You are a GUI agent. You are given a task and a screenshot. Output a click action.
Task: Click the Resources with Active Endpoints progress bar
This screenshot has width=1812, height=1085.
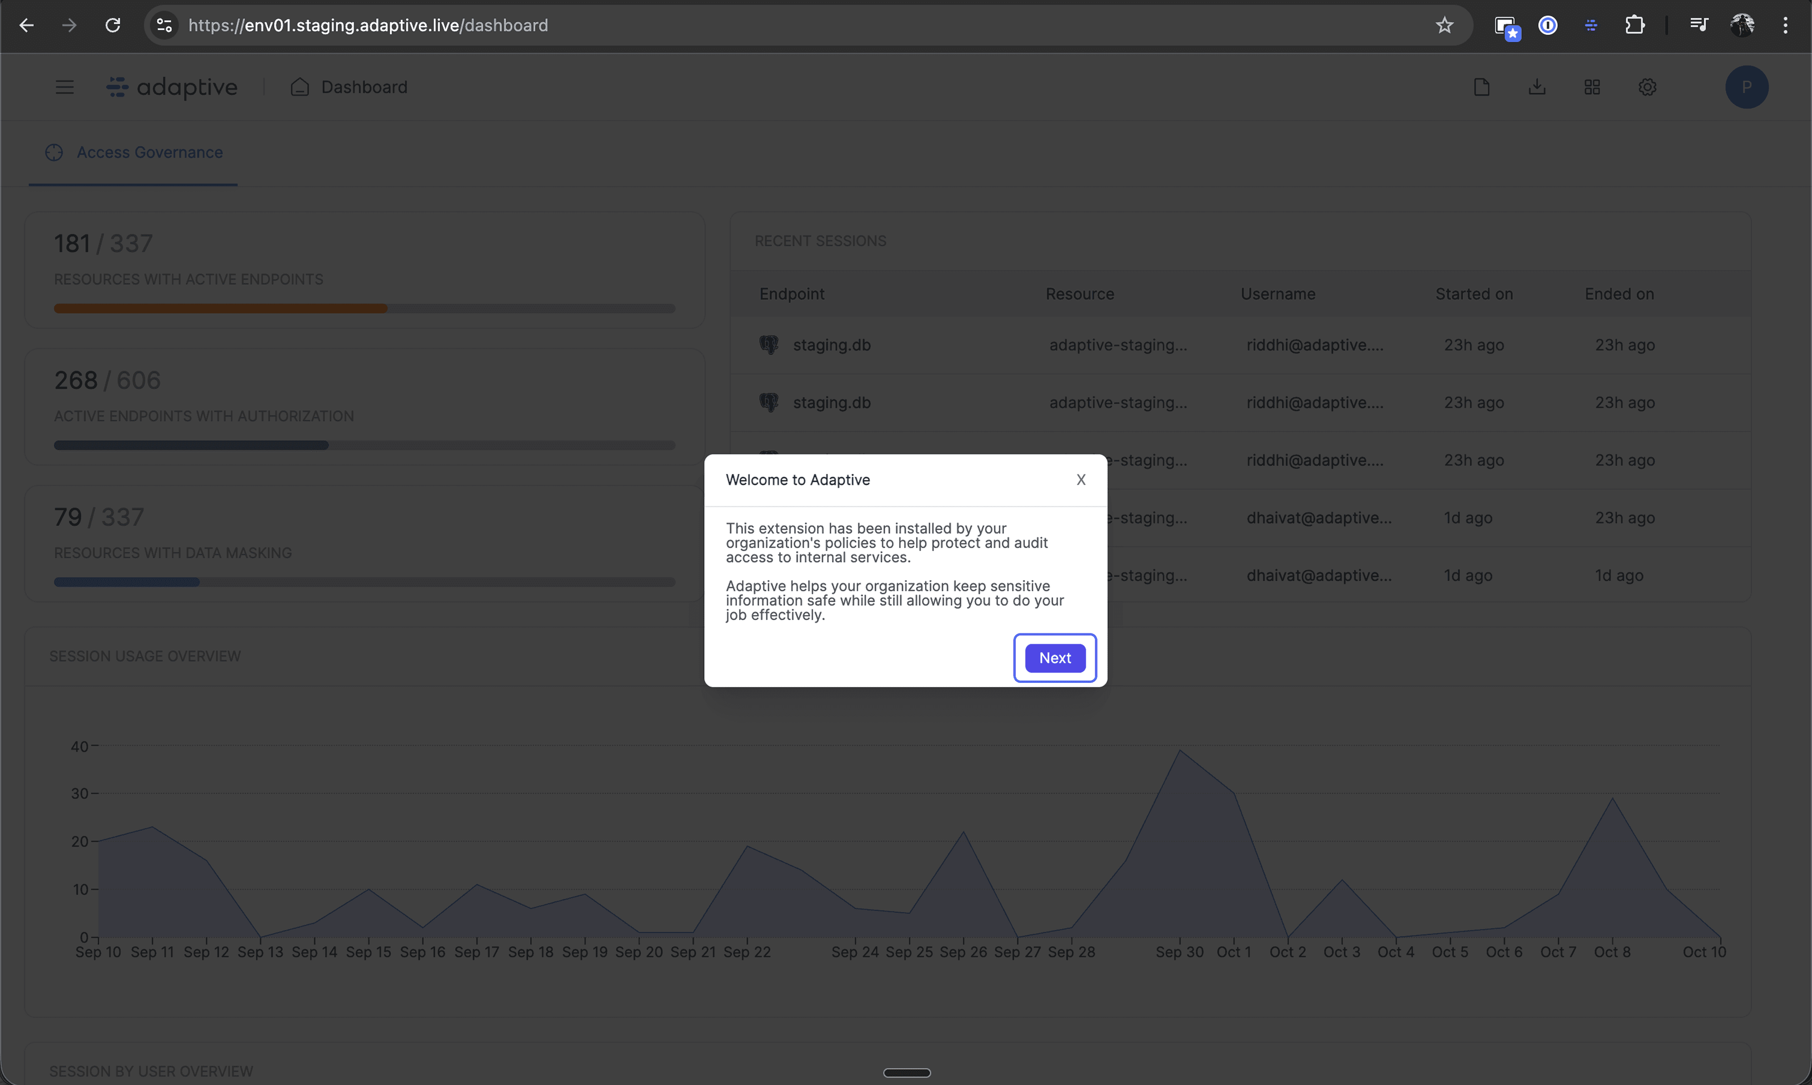coord(364,309)
